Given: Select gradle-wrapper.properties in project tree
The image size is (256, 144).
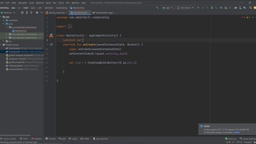Looking at the screenshot, I should coord(21,55).
